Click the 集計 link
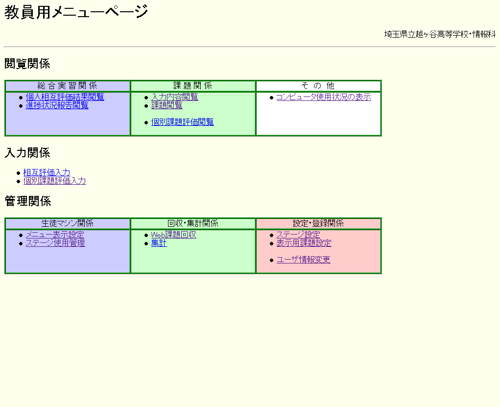 (x=159, y=243)
